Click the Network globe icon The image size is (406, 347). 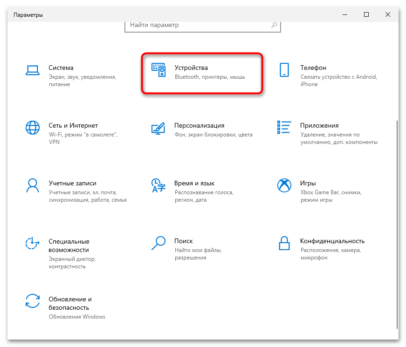(x=33, y=128)
